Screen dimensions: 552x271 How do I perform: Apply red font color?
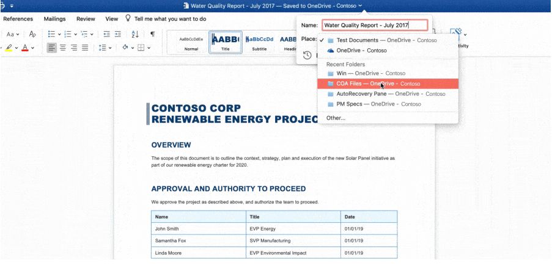(25, 48)
